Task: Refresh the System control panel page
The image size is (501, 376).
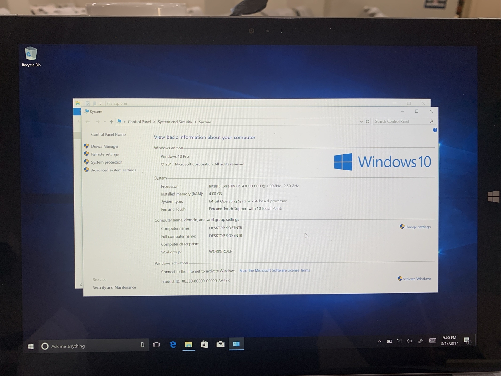Action: coord(368,121)
